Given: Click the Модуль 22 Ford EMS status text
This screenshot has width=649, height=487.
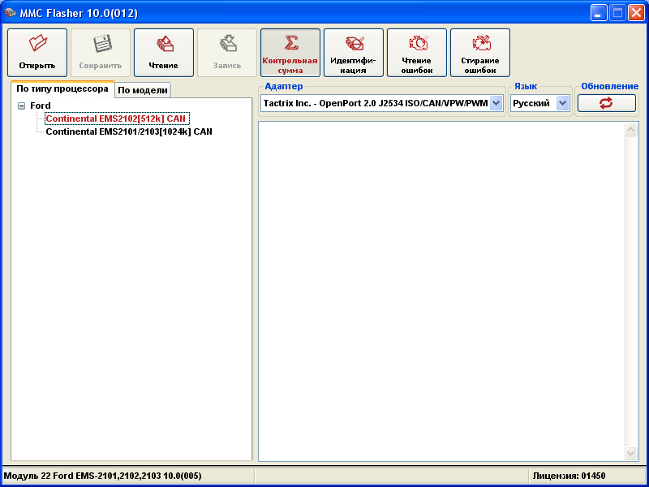Looking at the screenshot, I should tap(103, 476).
